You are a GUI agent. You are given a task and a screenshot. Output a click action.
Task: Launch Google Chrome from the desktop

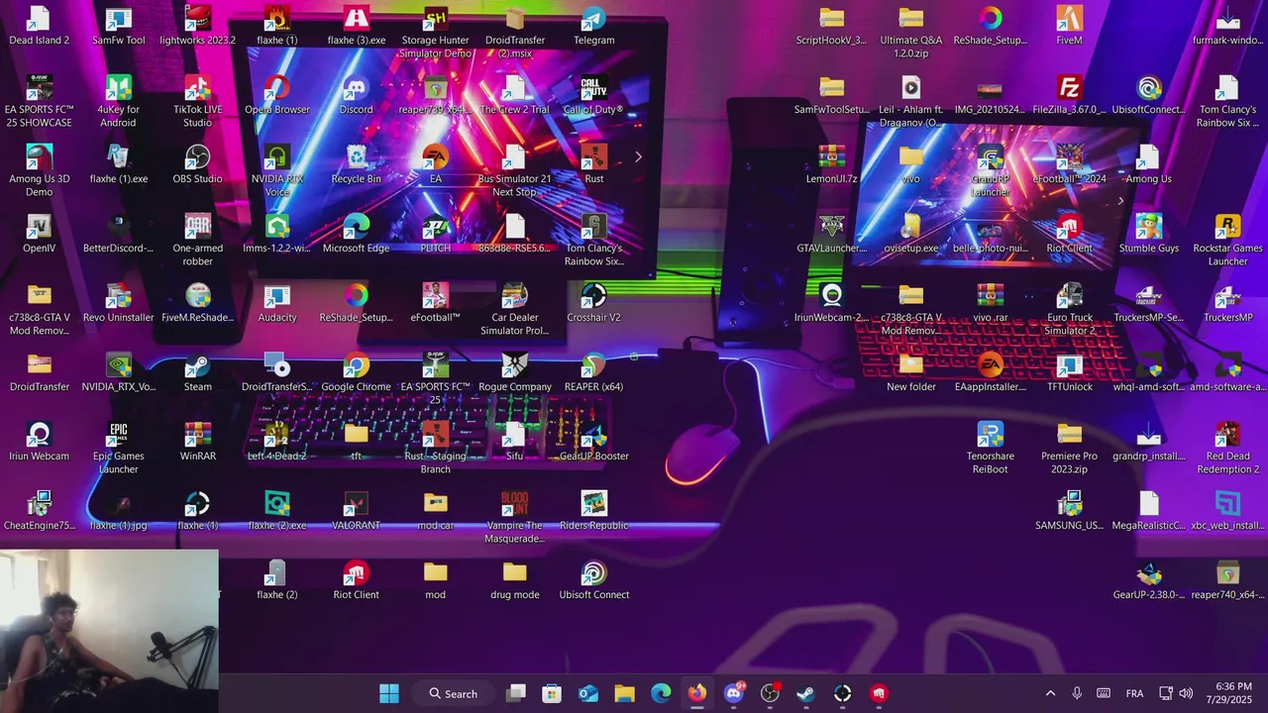(x=356, y=373)
